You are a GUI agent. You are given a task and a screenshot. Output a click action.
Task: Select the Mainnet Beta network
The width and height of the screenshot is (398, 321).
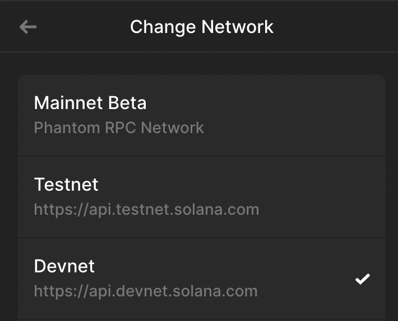202,115
